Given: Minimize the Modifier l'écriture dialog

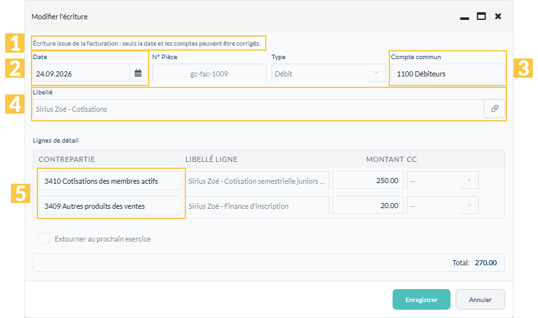Looking at the screenshot, I should point(465,17).
